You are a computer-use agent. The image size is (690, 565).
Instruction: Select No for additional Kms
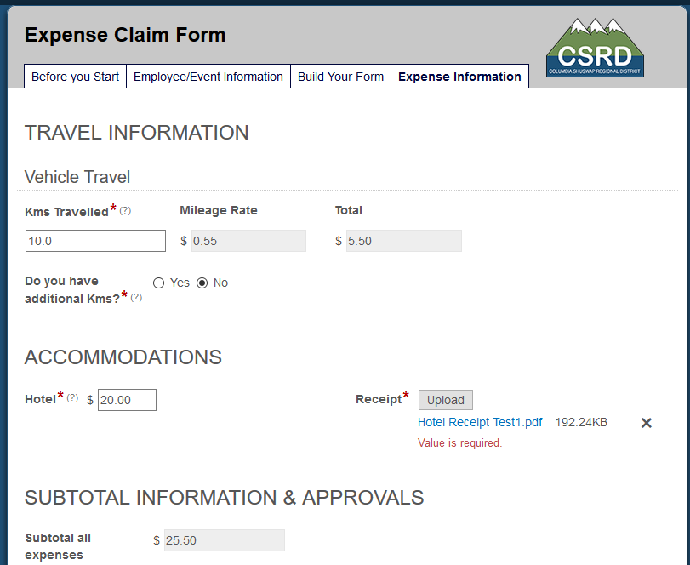click(x=202, y=283)
